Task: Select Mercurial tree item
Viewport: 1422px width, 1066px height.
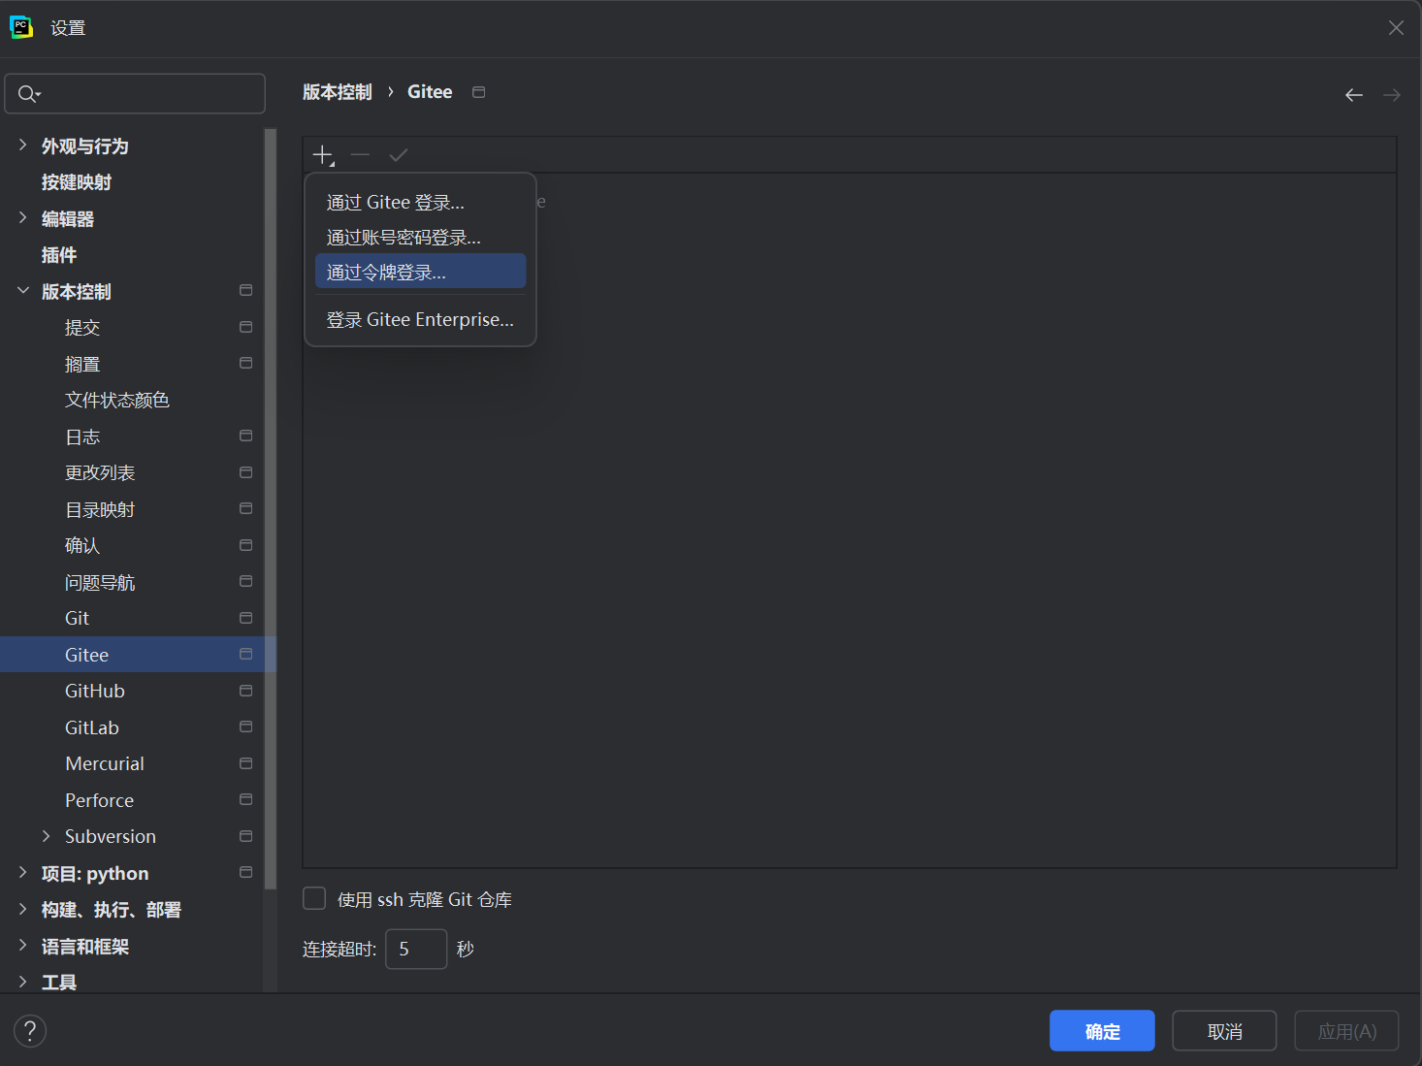Action: (105, 763)
